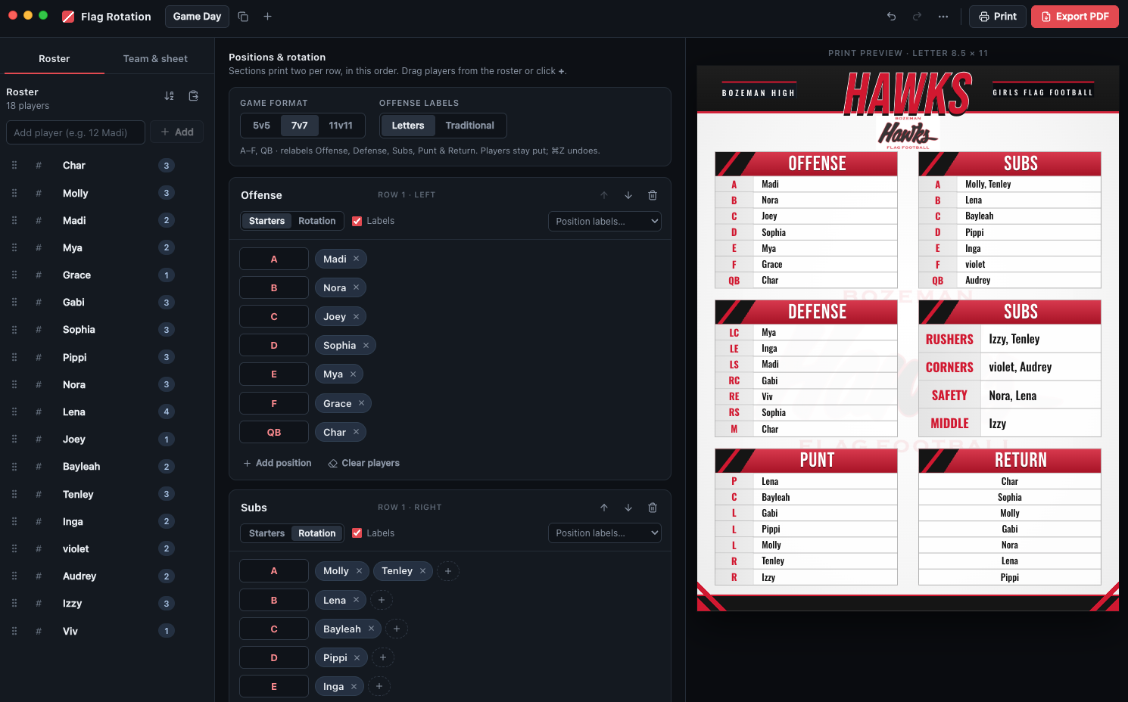
Task: Add another player to Subs row A
Action: 448,571
